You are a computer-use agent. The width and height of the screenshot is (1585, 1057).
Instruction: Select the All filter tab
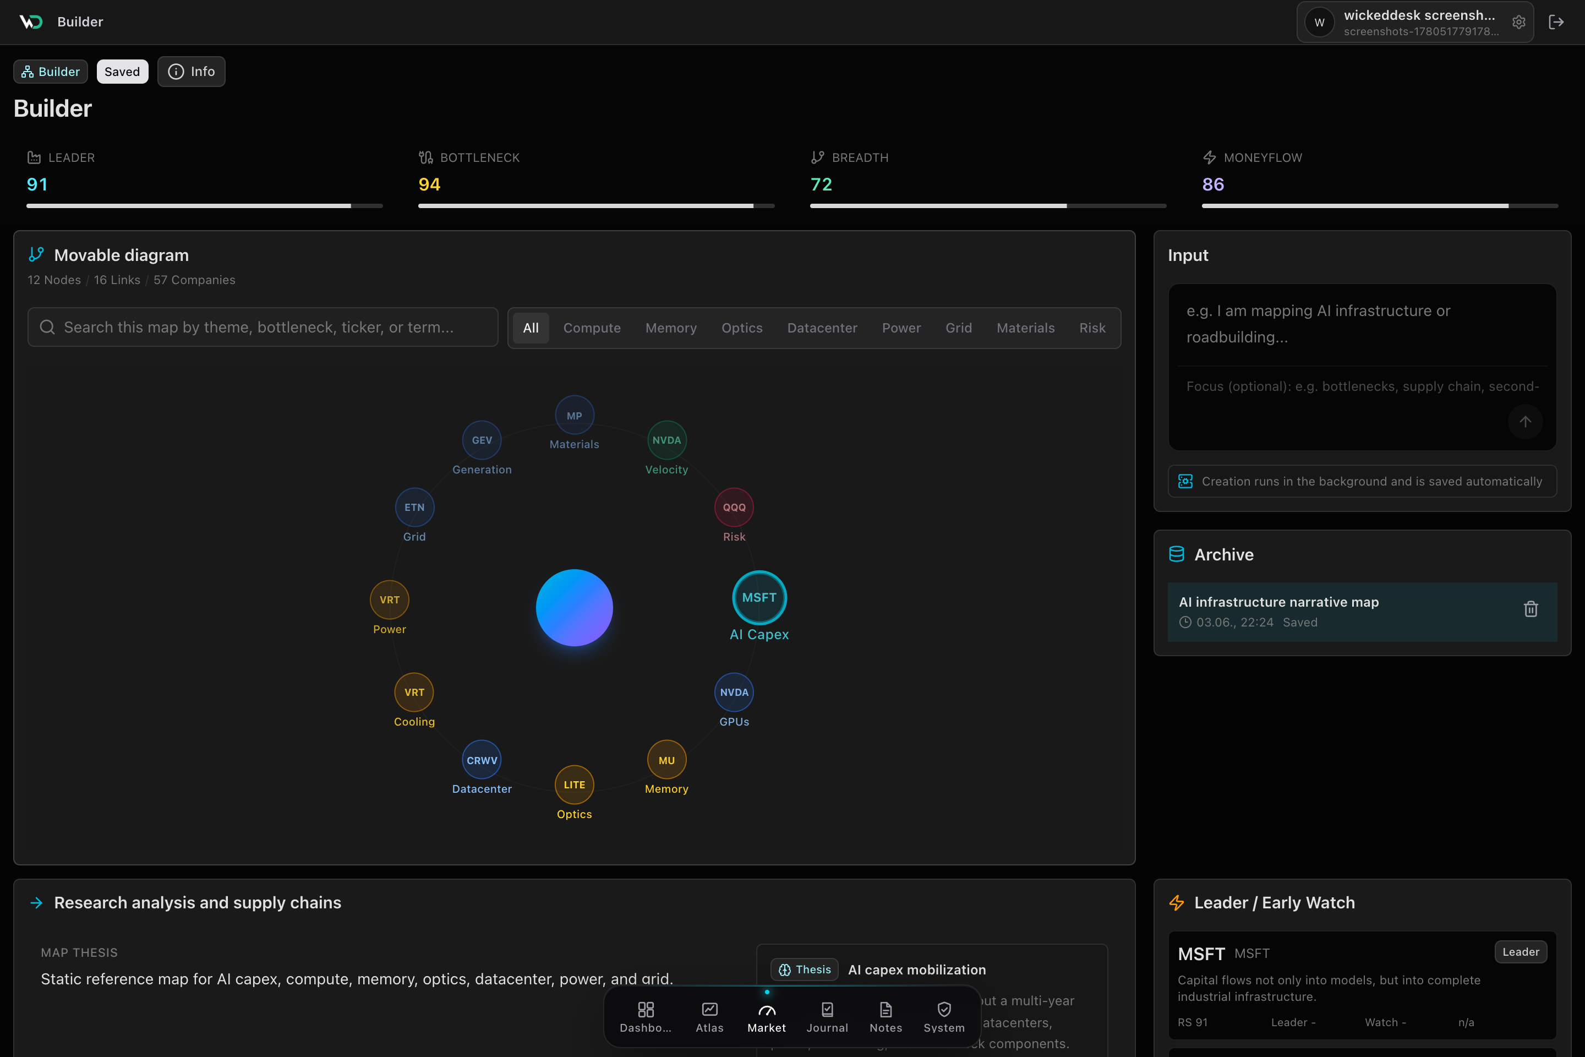pos(531,328)
